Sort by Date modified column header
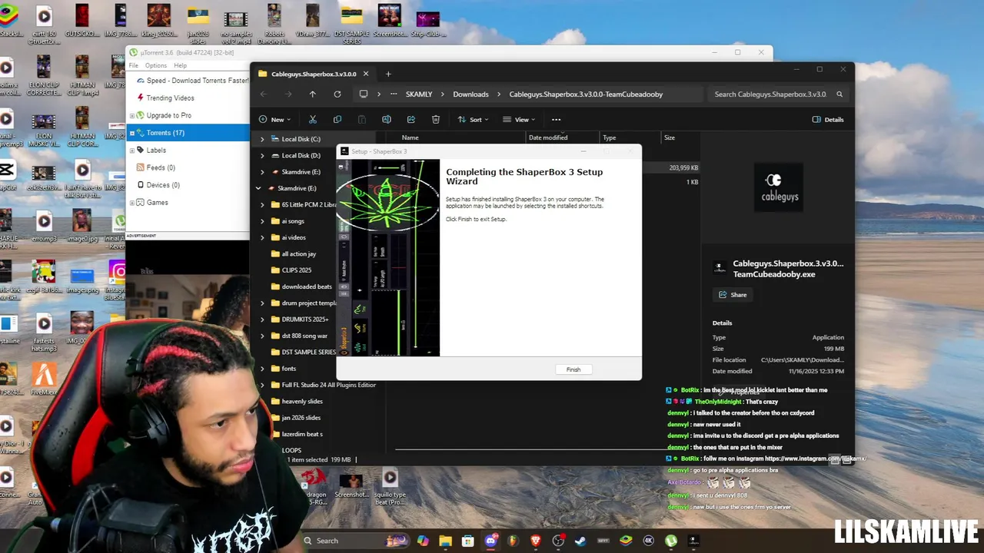This screenshot has height=553, width=984. (548, 137)
